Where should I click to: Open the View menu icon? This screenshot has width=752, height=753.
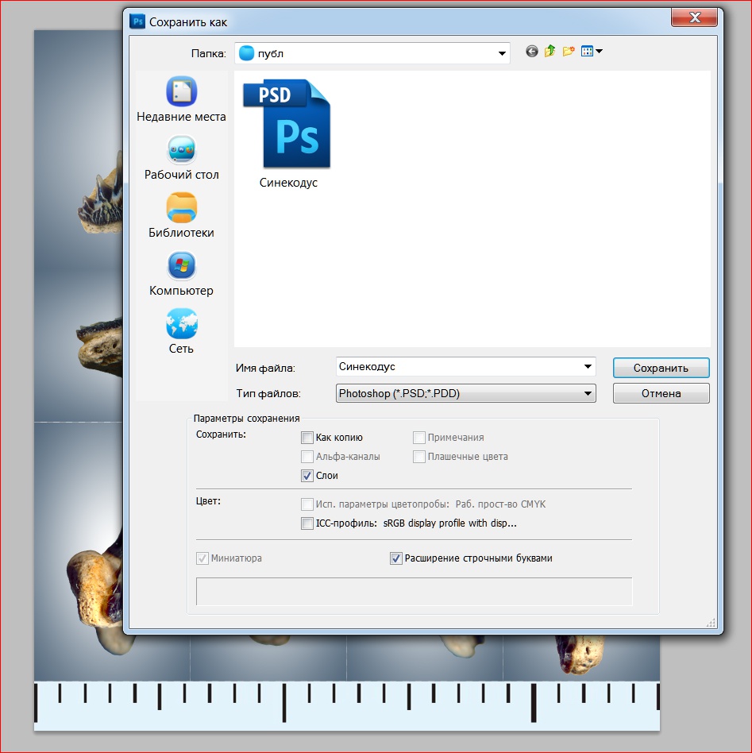coord(592,52)
